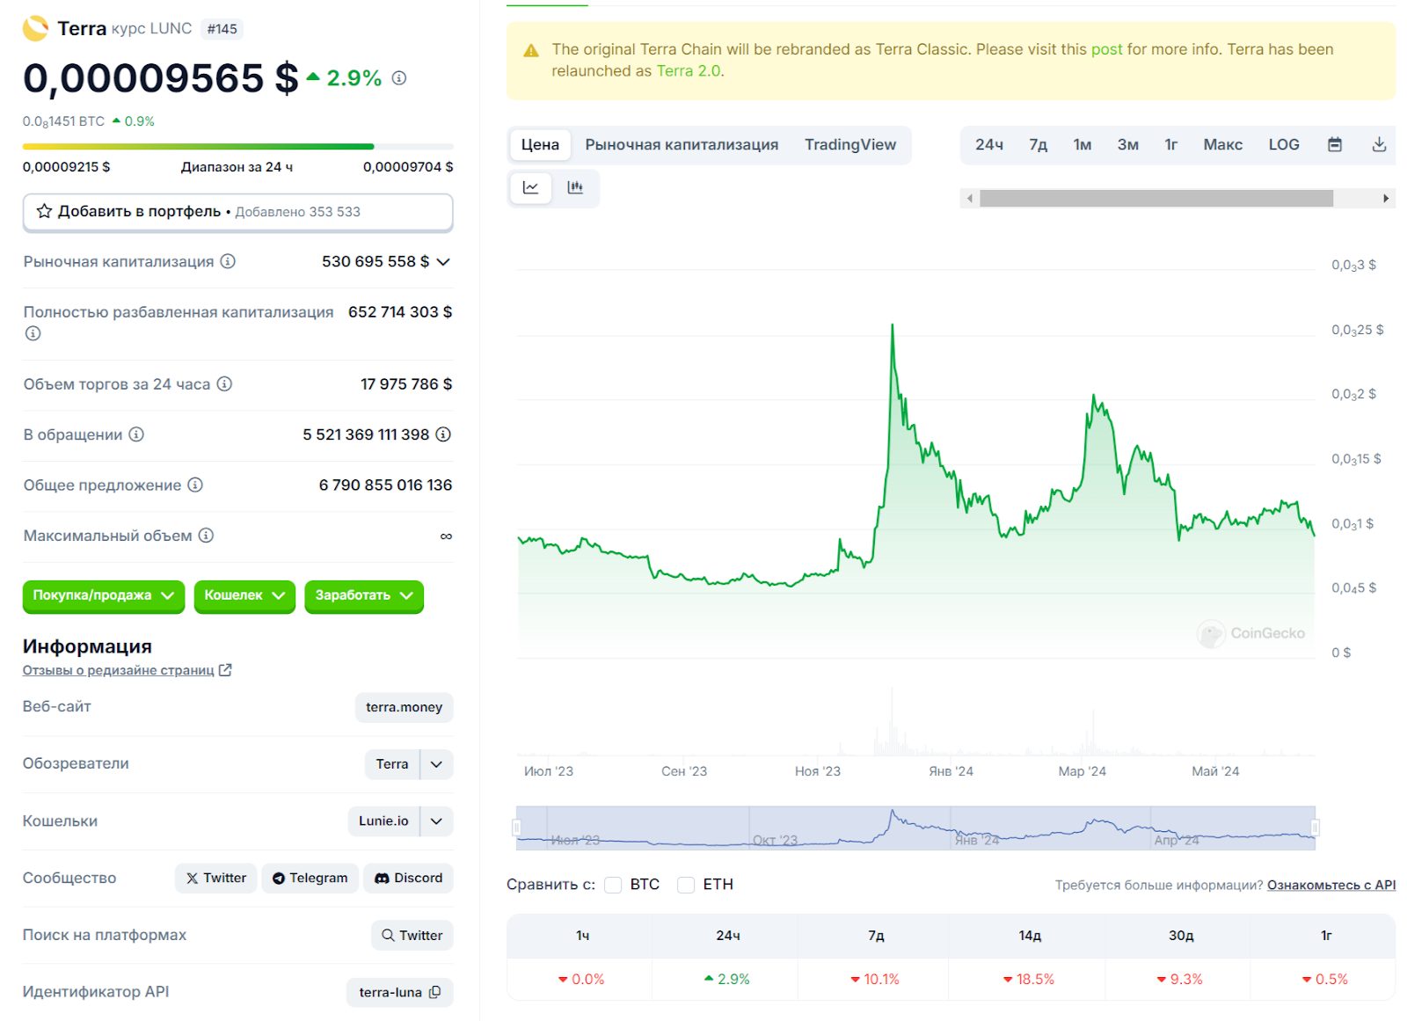Image resolution: width=1407 pixels, height=1021 pixels.
Task: Select the Макс time range
Action: click(1223, 144)
